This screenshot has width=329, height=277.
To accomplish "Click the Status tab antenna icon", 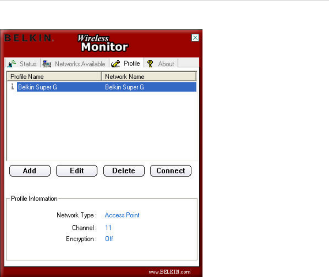I will coord(12,64).
